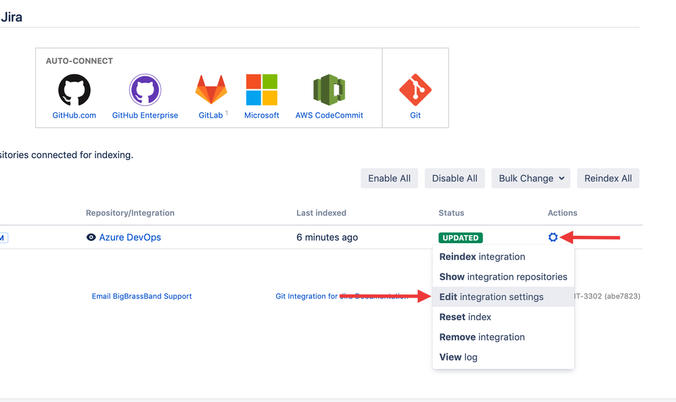Click the AUTO-CONNECT heading label
The height and width of the screenshot is (402, 676).
coord(79,61)
